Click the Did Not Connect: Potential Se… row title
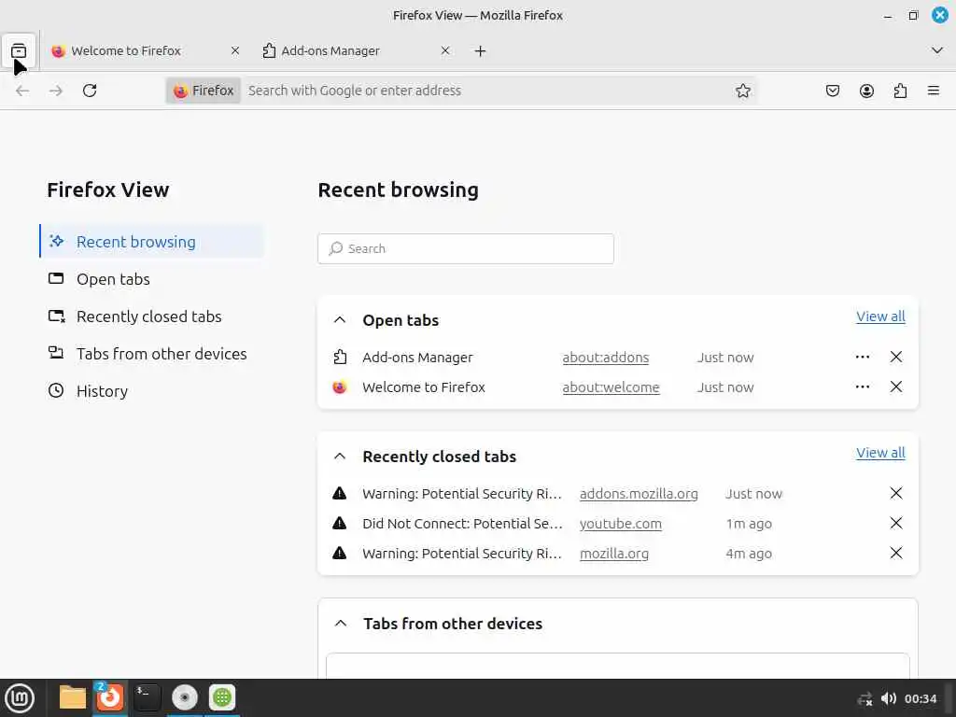This screenshot has width=956, height=717. point(462,523)
